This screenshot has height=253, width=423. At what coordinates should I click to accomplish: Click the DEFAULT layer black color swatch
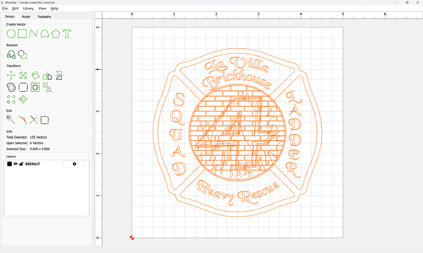pyautogui.click(x=9, y=164)
